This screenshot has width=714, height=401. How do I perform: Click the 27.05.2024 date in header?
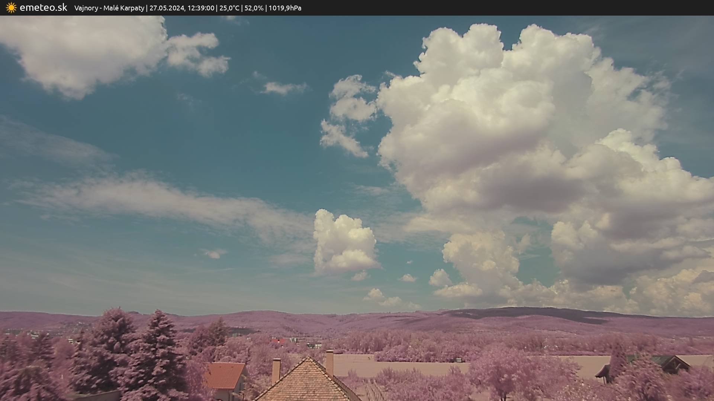pyautogui.click(x=167, y=8)
